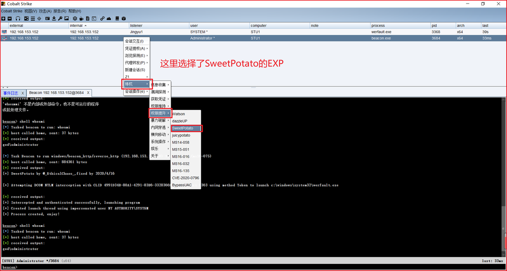This screenshot has height=271, width=507.
Task: Open Screenshots via the picture icon
Action: point(67,19)
